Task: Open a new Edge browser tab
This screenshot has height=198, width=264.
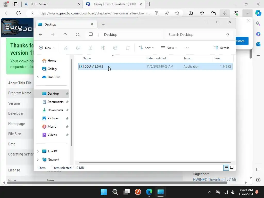Action: (149, 4)
